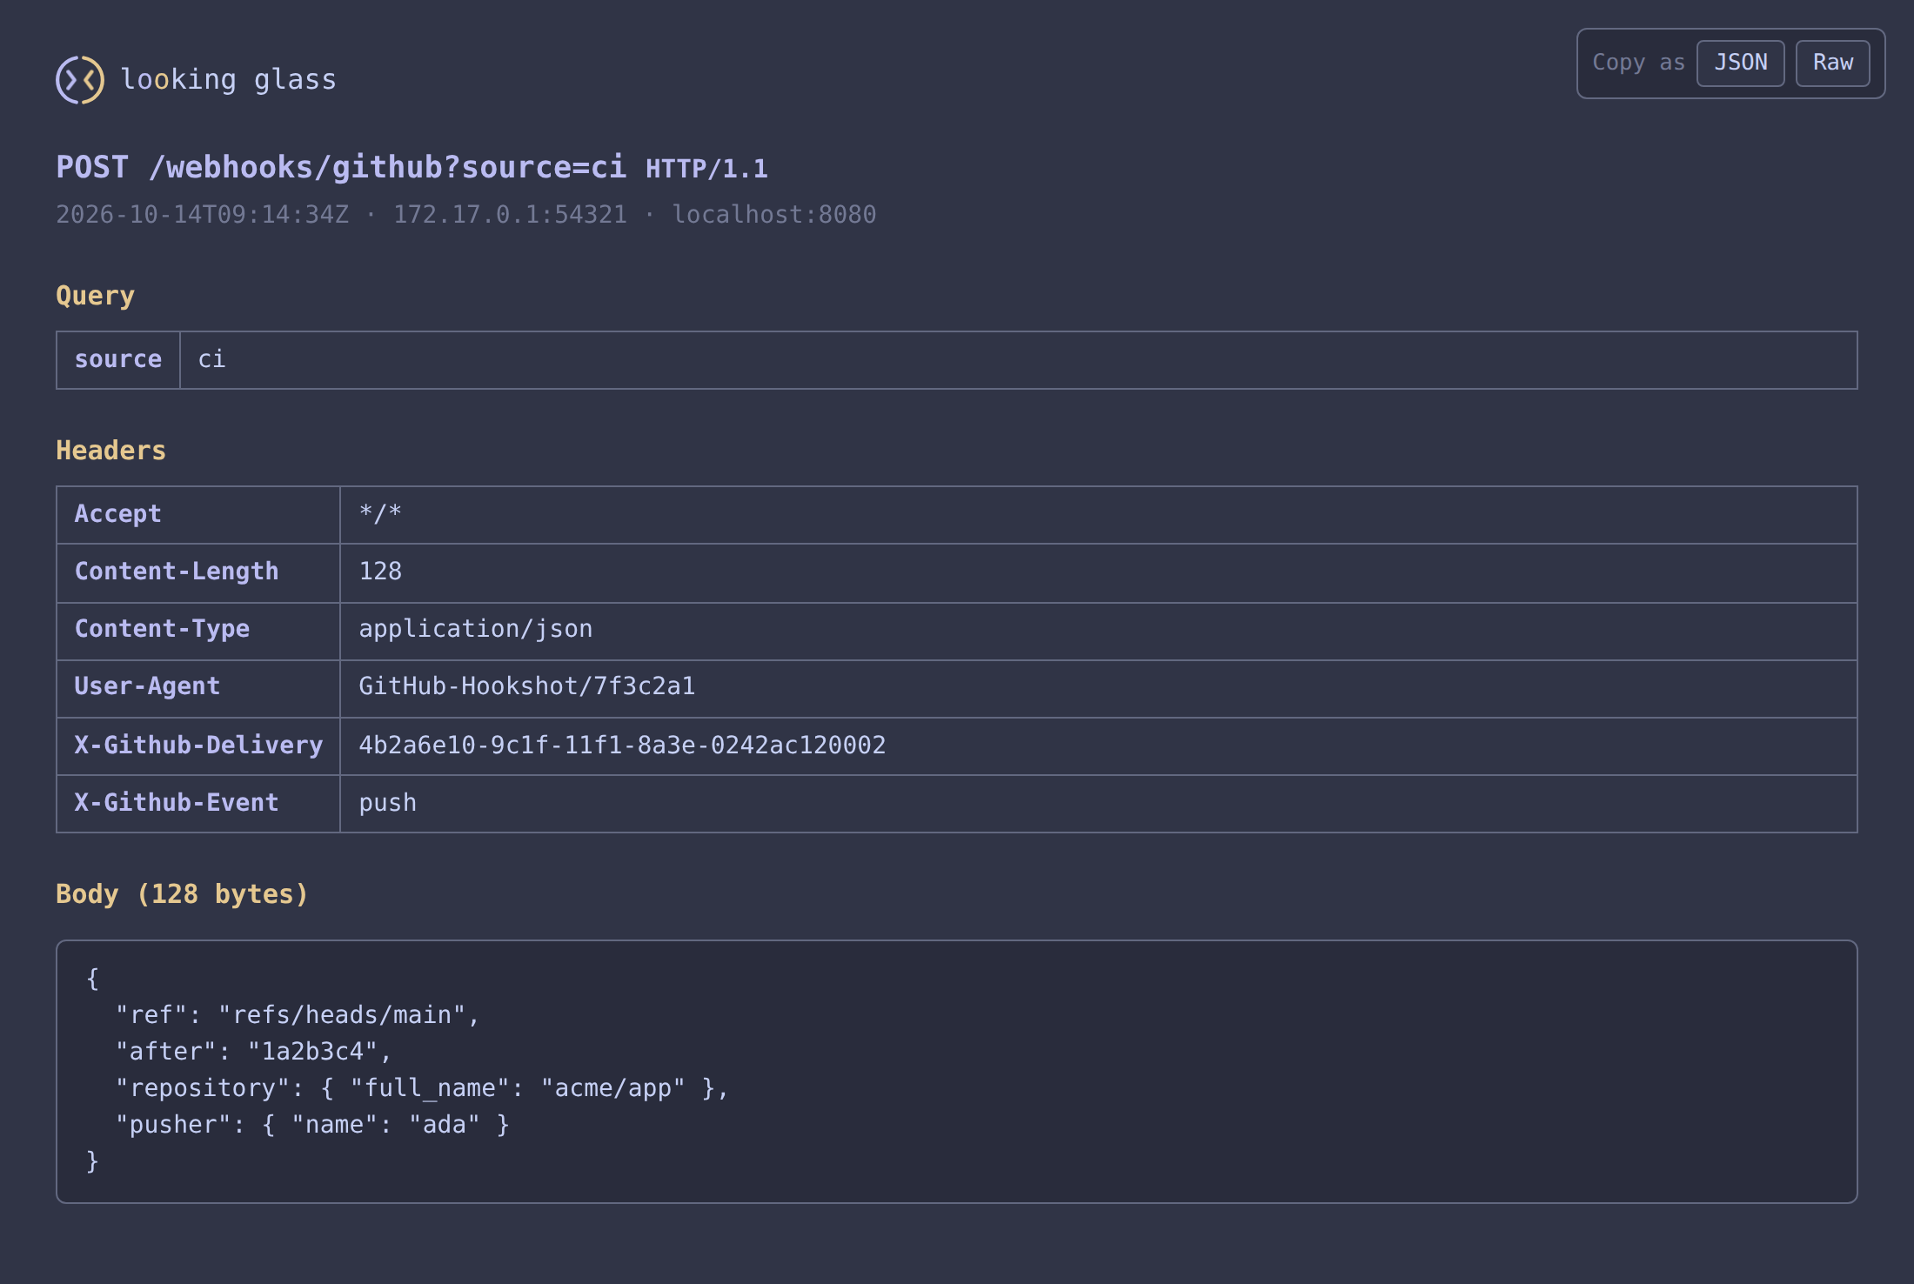Click the Query section heading
The image size is (1914, 1284).
tap(96, 296)
